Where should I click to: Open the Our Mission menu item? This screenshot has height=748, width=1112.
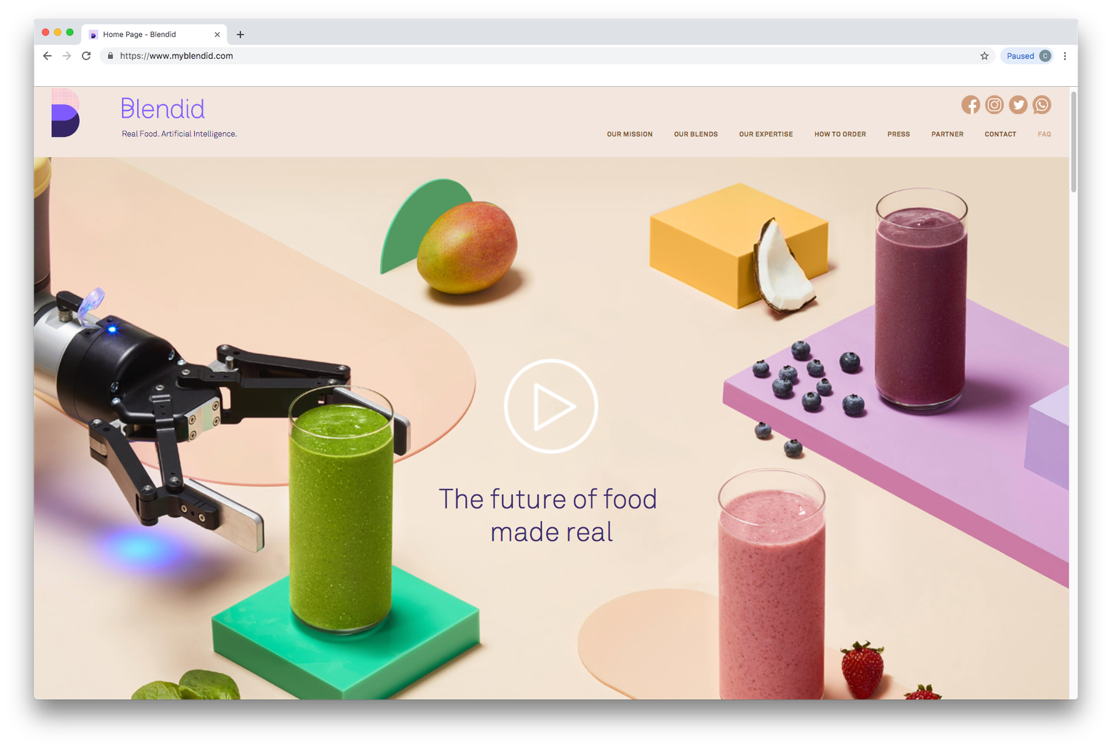coord(629,134)
